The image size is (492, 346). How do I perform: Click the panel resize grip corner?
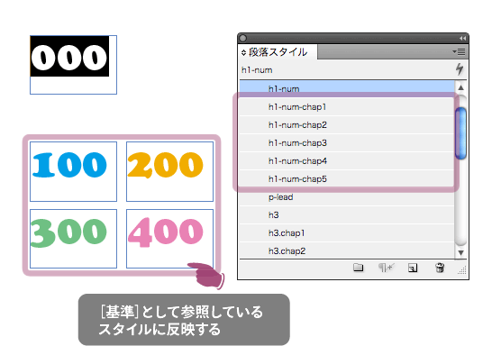462,269
